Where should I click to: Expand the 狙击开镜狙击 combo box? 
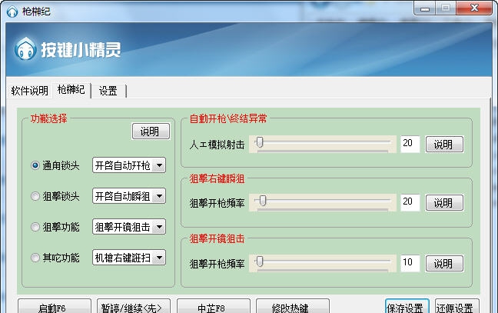pyautogui.click(x=129, y=227)
